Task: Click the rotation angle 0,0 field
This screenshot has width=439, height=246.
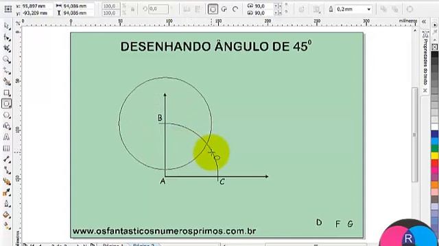Action: click(x=158, y=9)
